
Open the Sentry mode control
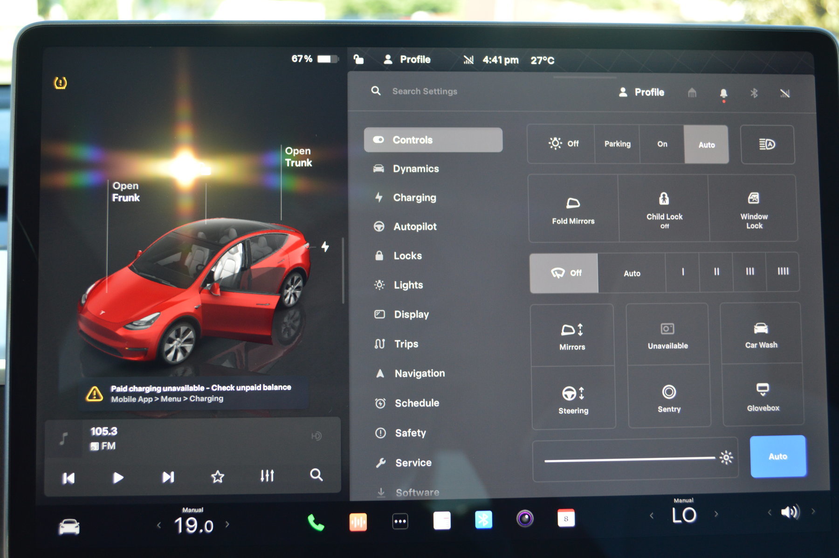669,397
